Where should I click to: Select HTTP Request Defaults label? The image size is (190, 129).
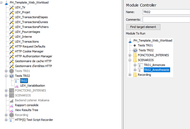30,46
